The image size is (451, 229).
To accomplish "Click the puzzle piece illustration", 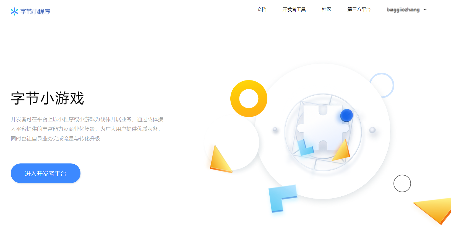I will click(x=323, y=128).
